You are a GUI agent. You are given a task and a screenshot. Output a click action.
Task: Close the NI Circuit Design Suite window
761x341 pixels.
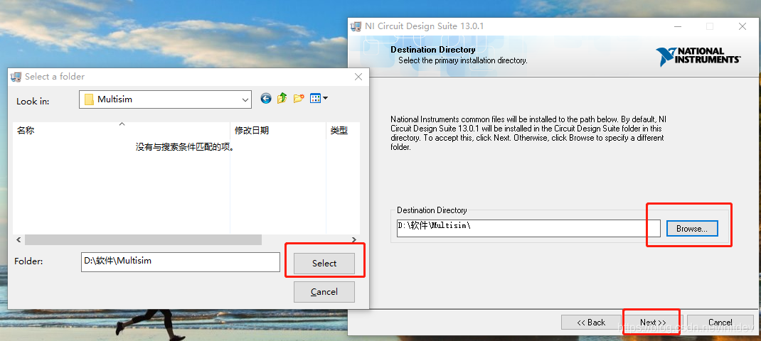(x=742, y=26)
